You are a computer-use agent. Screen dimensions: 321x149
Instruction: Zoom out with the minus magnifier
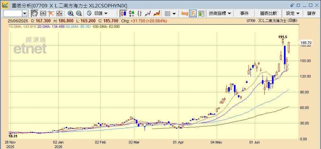tap(79, 14)
